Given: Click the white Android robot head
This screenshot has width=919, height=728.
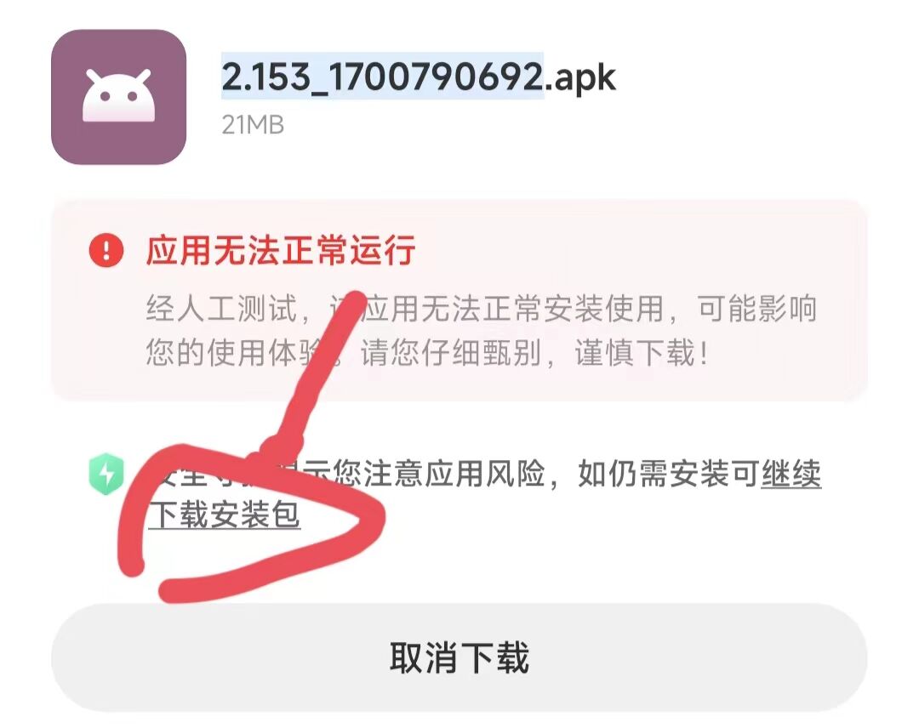Looking at the screenshot, I should (119, 95).
